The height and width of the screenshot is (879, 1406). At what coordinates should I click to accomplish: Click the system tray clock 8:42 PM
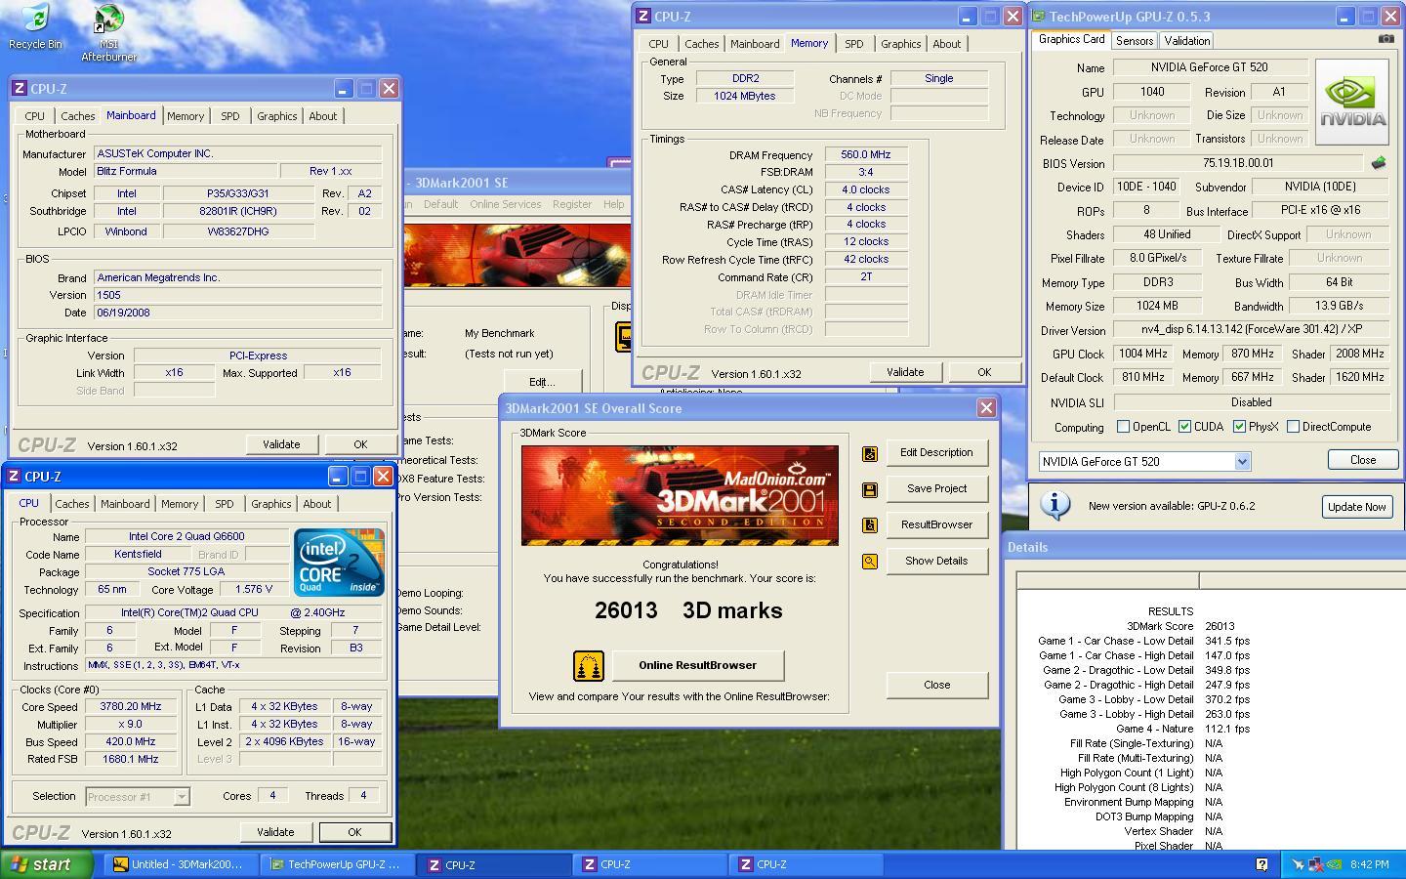[x=1370, y=864]
